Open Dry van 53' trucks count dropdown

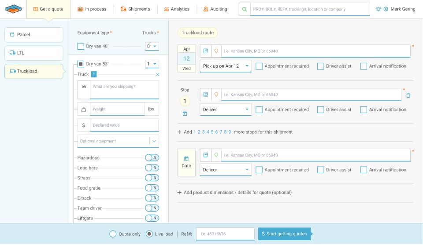tap(152, 64)
